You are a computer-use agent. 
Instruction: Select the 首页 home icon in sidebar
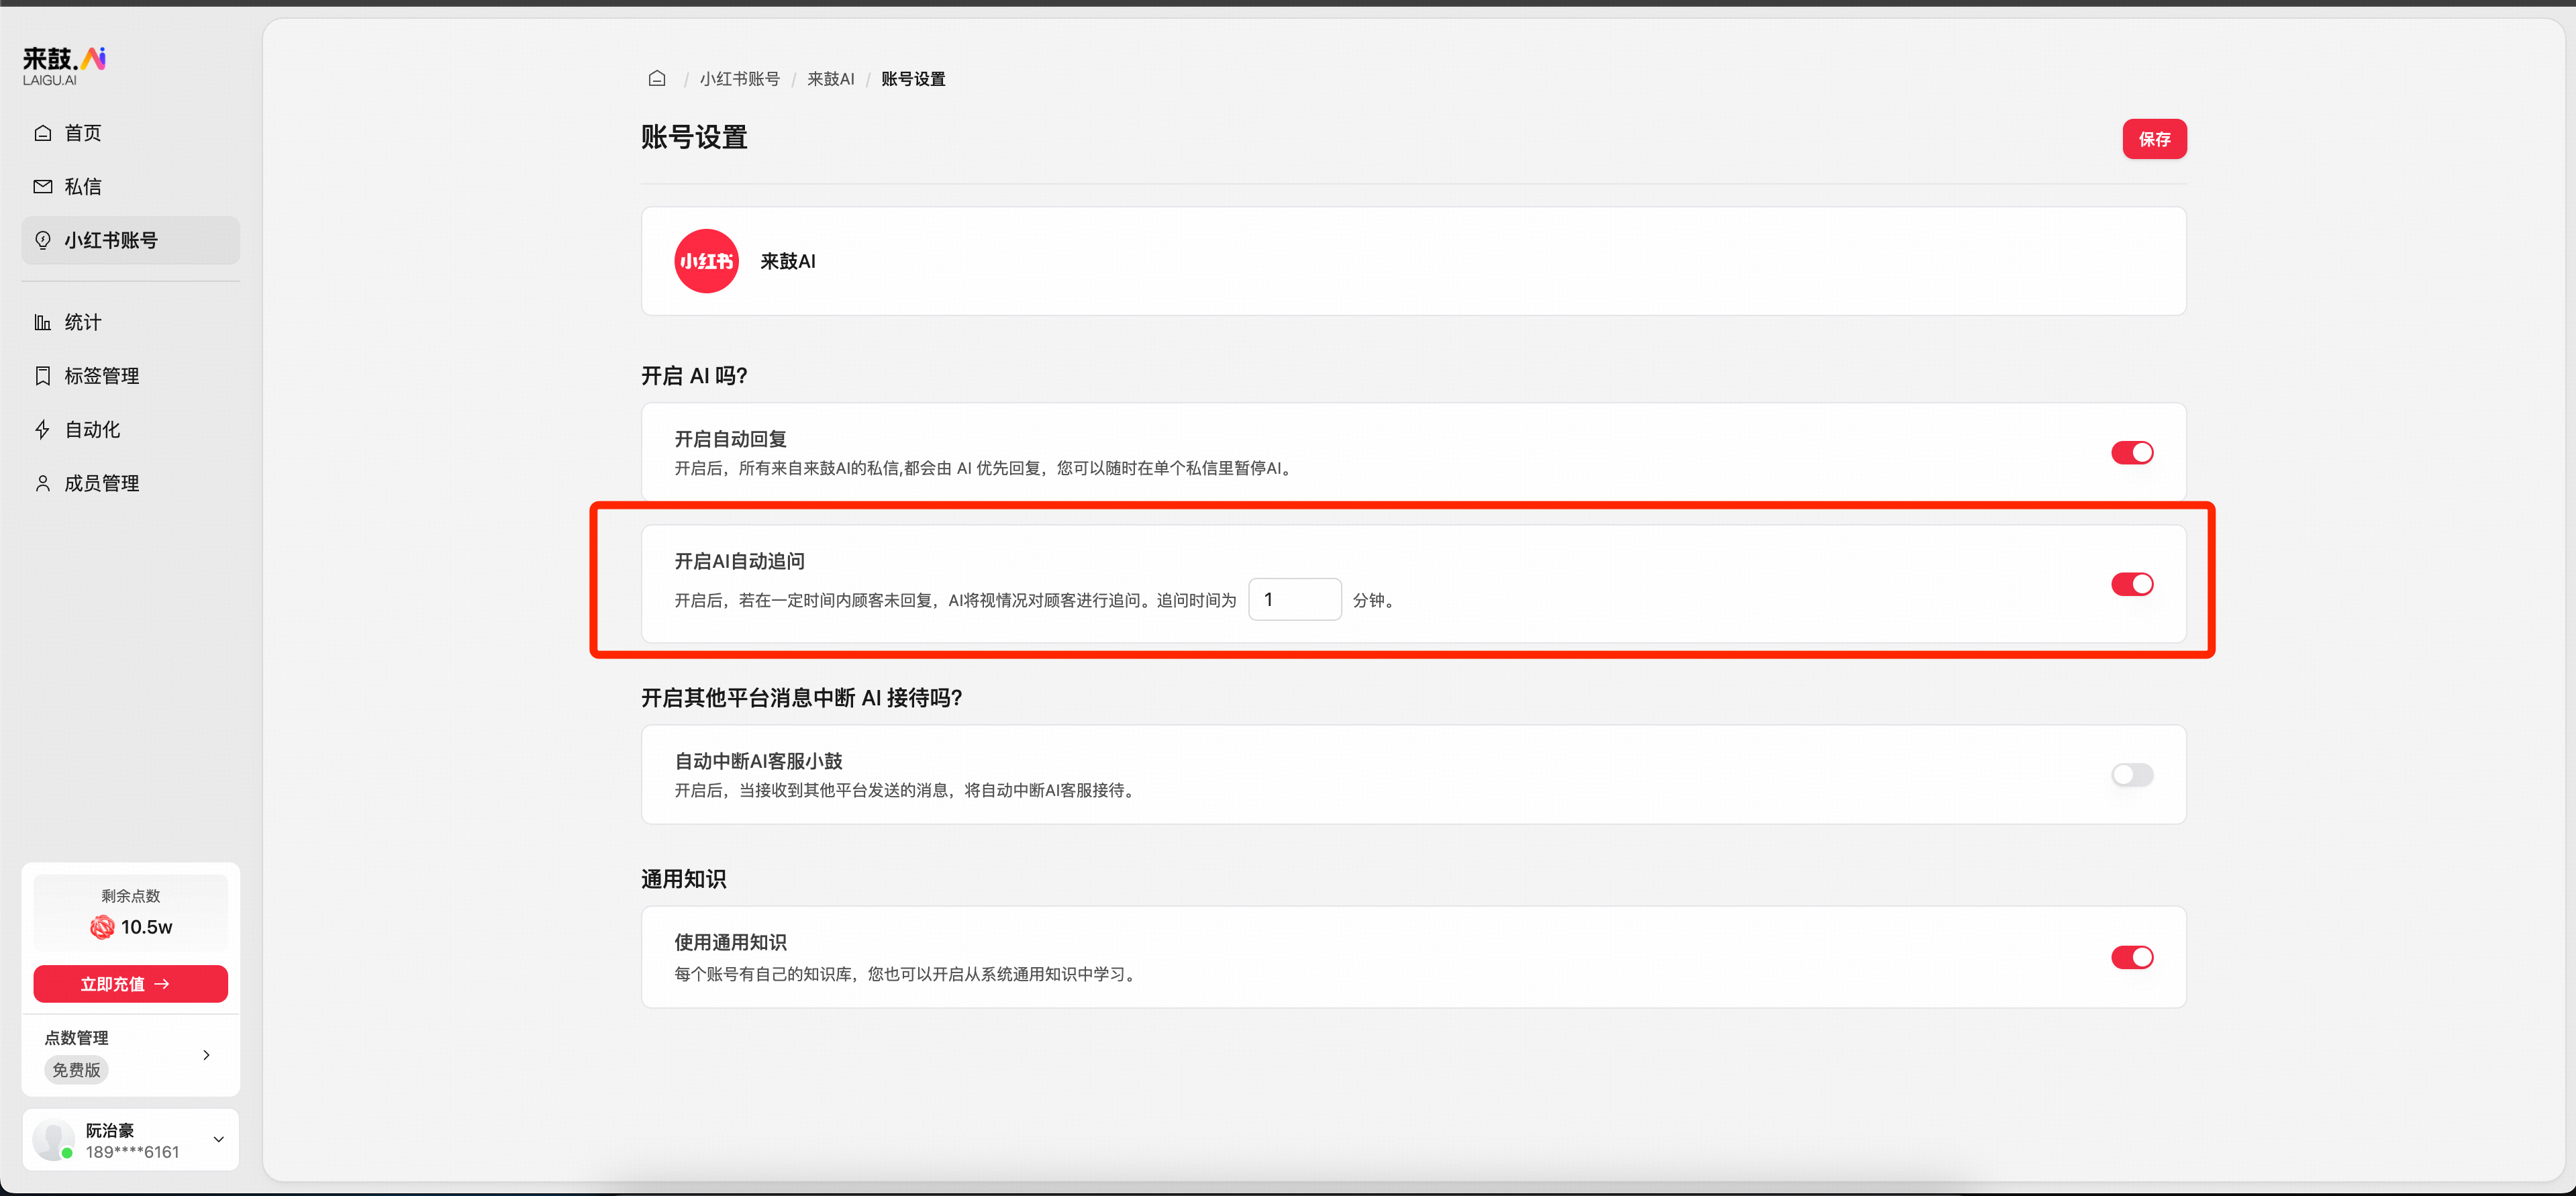pyautogui.click(x=82, y=132)
